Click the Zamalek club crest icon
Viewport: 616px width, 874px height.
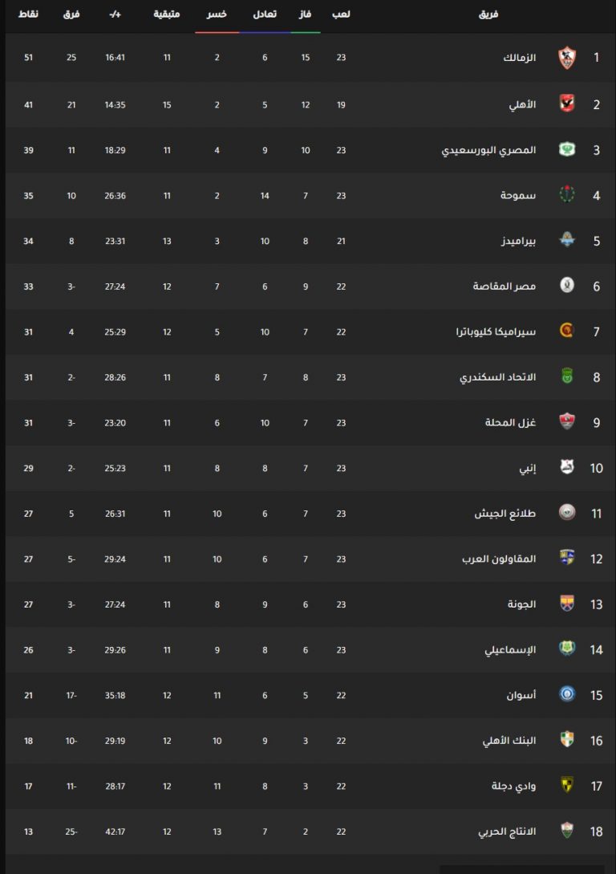coord(567,58)
